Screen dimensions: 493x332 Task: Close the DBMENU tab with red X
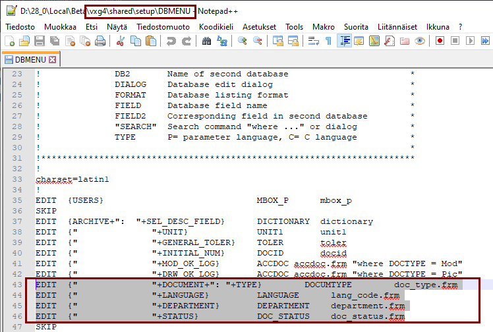[52, 60]
